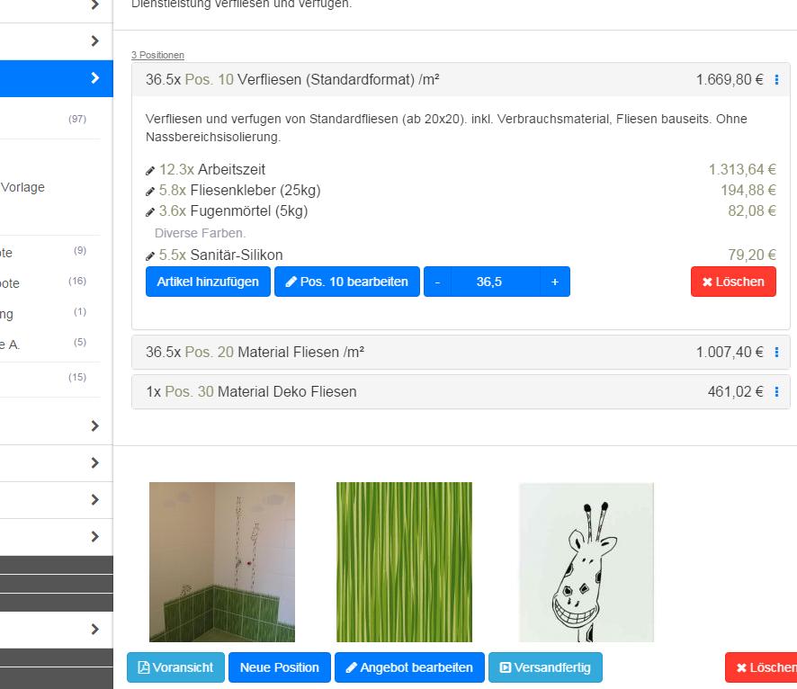The width and height of the screenshot is (797, 689).
Task: Select the giraffe tile thumbnail
Action: click(x=586, y=561)
